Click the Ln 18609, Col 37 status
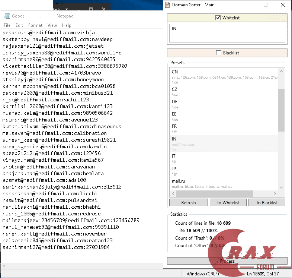The height and width of the screenshot is (278, 292). click(x=263, y=274)
